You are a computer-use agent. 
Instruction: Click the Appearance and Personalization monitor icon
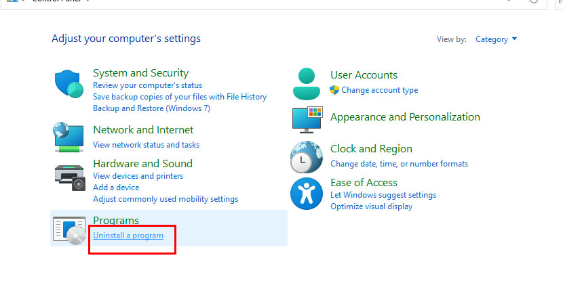307,120
